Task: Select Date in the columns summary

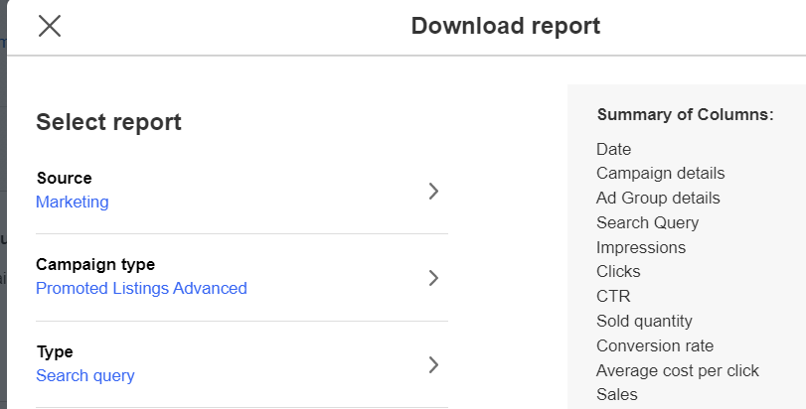Action: point(614,150)
